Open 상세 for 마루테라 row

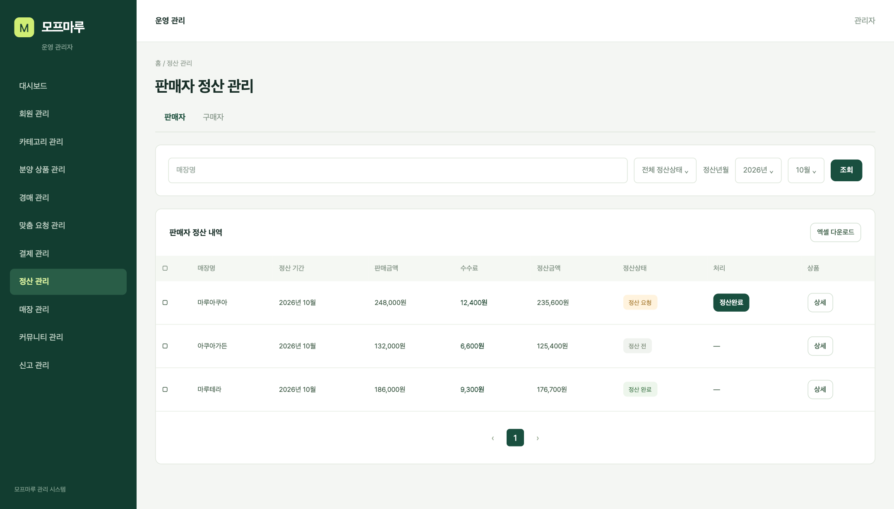click(820, 389)
